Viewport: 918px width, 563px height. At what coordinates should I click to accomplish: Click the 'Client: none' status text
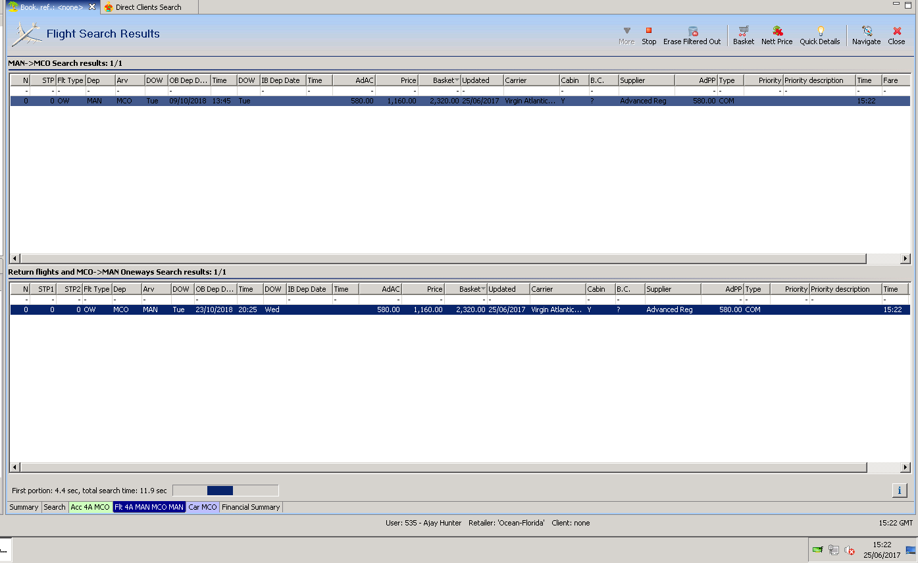point(571,523)
